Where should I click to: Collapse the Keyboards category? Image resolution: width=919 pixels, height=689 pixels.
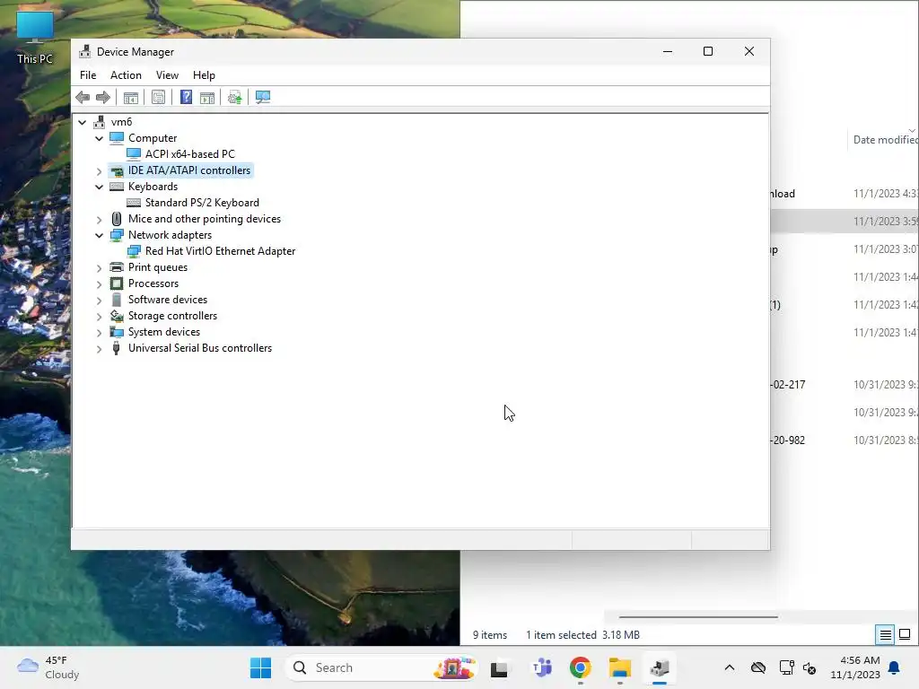[99, 187]
